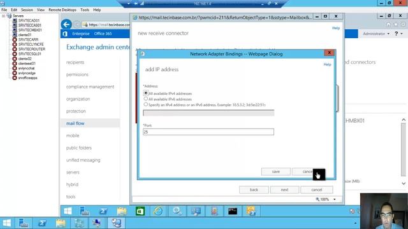
Task: Select All available IPv4 addresses option
Action: [146, 93]
